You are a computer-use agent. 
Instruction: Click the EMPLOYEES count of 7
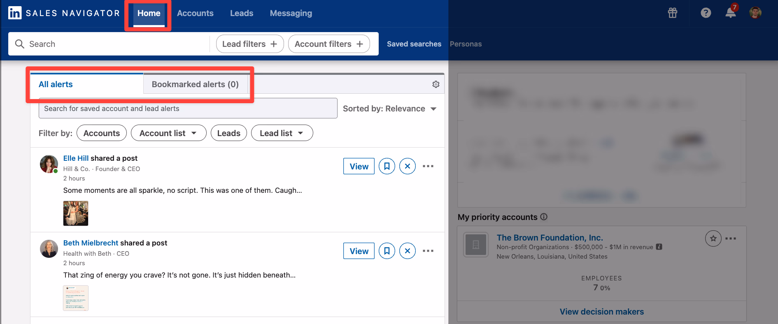pos(596,287)
